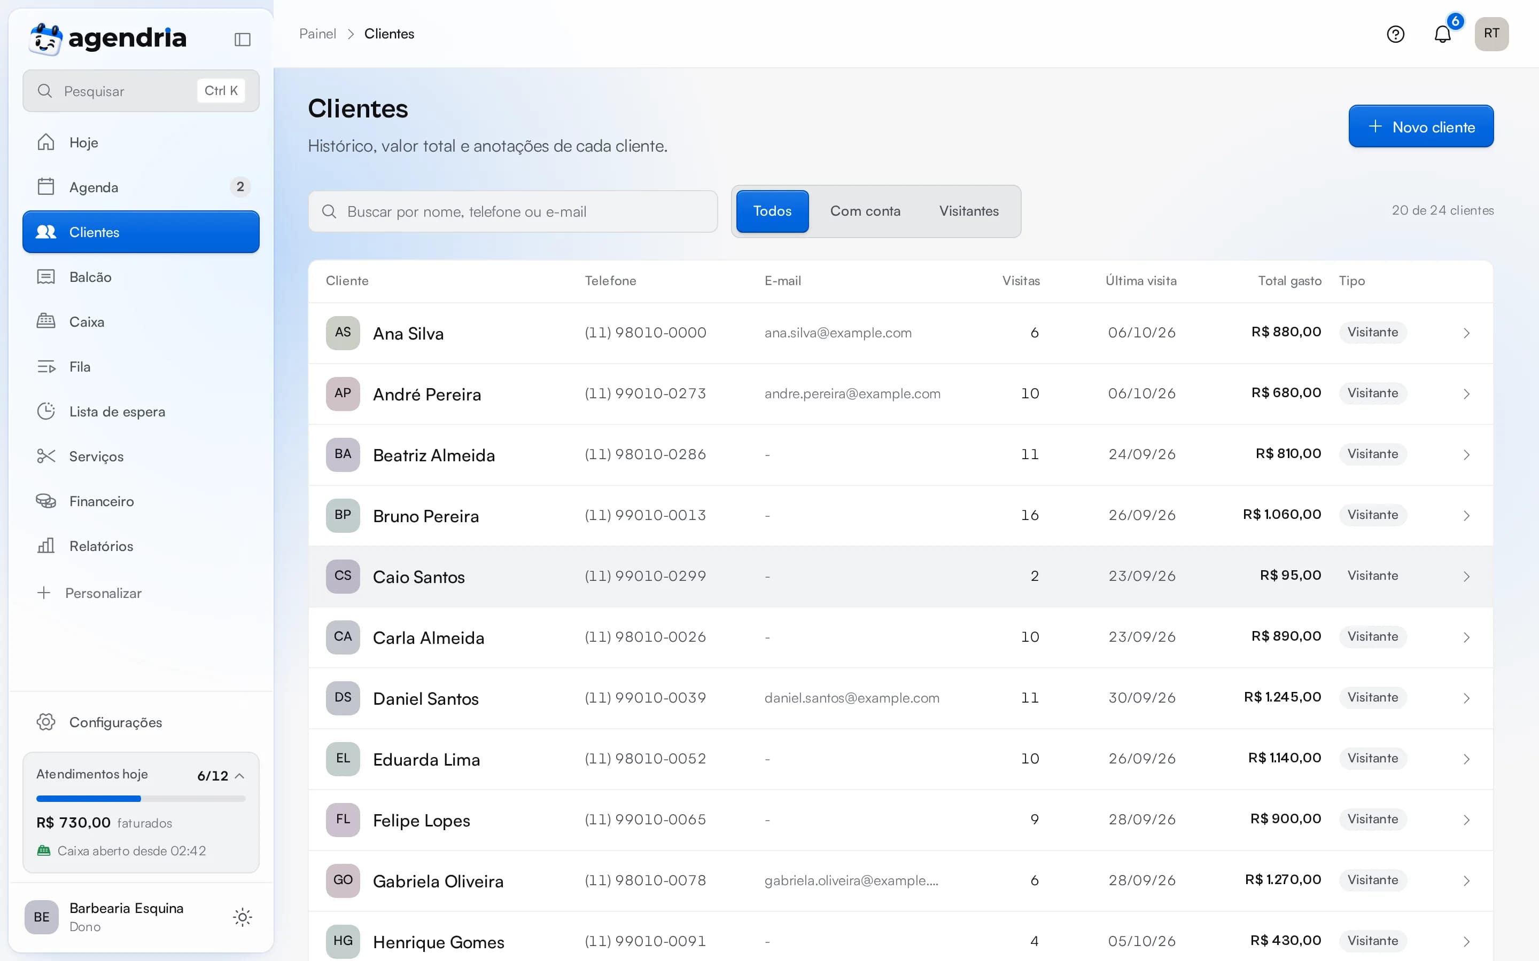Collapse the Atendimentos hoje card chevron
The height and width of the screenshot is (961, 1539).
tap(240, 775)
